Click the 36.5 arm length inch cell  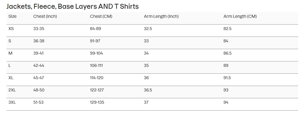(148, 90)
